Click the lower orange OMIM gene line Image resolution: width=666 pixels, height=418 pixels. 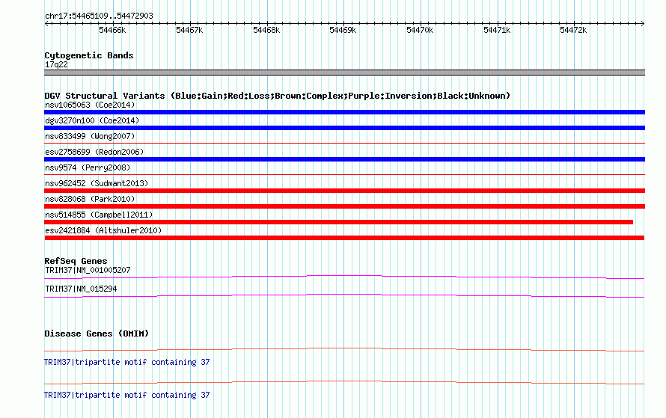coord(344,382)
